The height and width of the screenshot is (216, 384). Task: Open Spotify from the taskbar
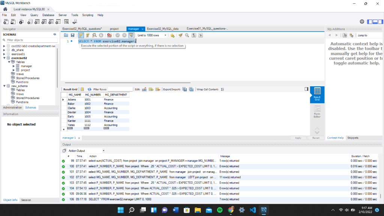pos(220,210)
